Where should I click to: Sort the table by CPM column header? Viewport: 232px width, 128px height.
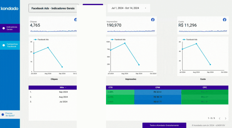coord(158,87)
